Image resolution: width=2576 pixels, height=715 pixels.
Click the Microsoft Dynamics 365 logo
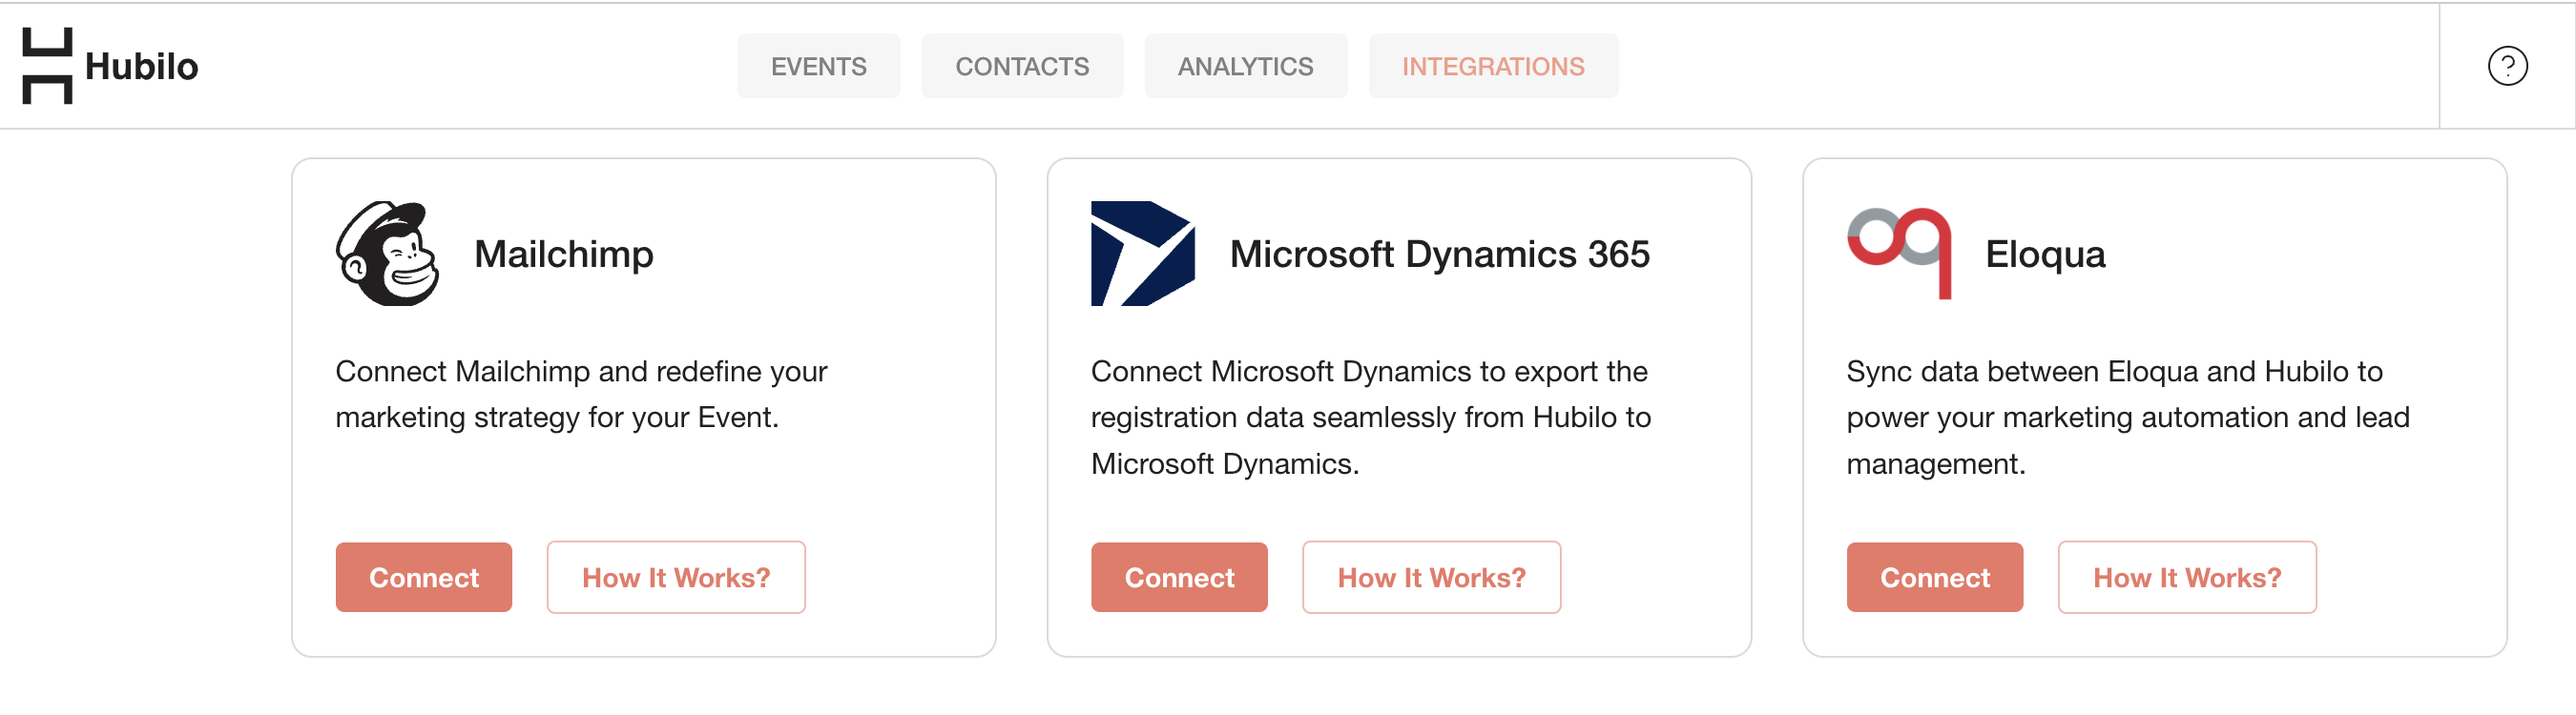(1143, 254)
